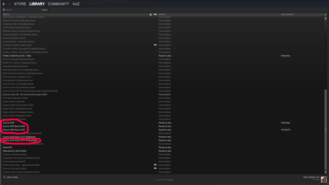
Task: Open the TOOLS filter dropdown
Action: 44,10
